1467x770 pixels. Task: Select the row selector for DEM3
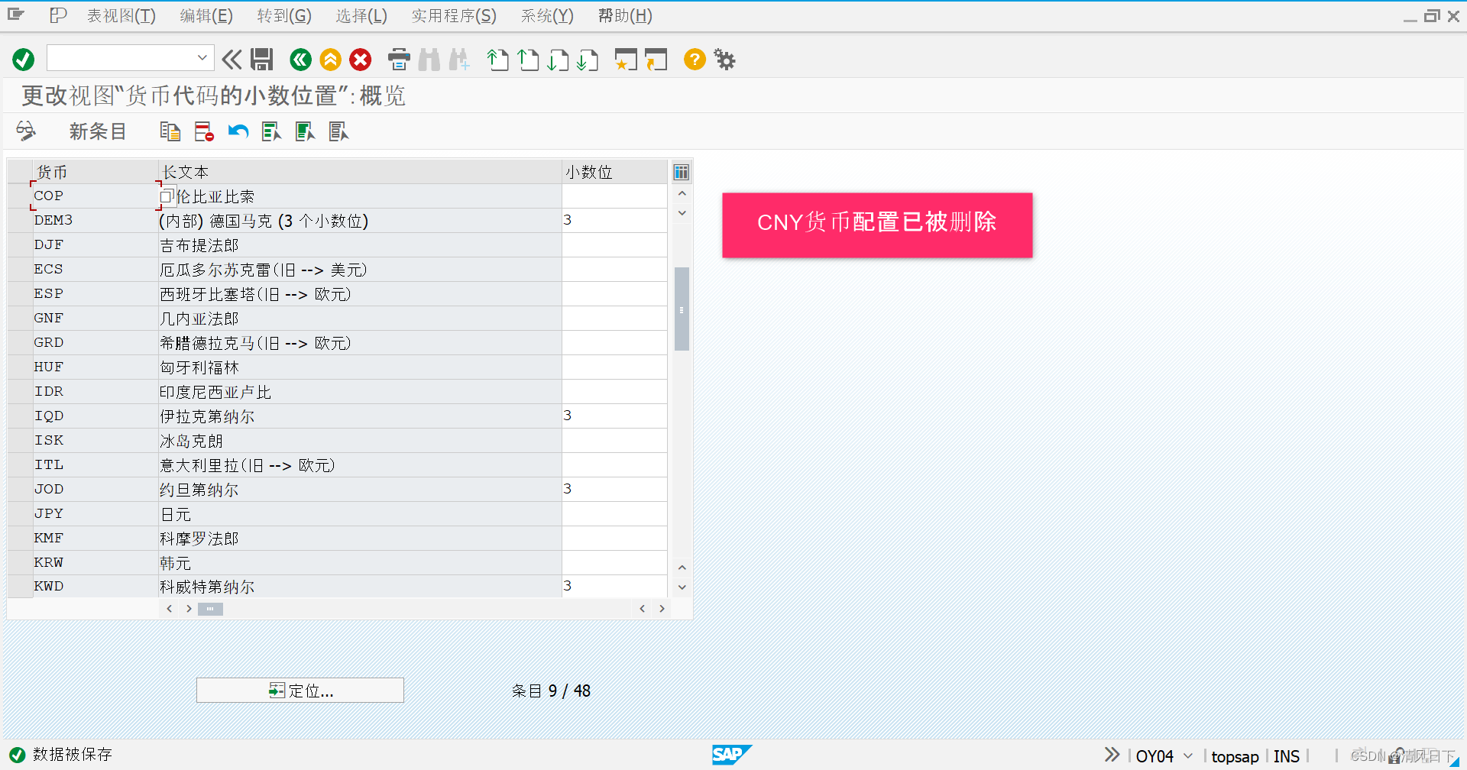pyautogui.click(x=20, y=221)
